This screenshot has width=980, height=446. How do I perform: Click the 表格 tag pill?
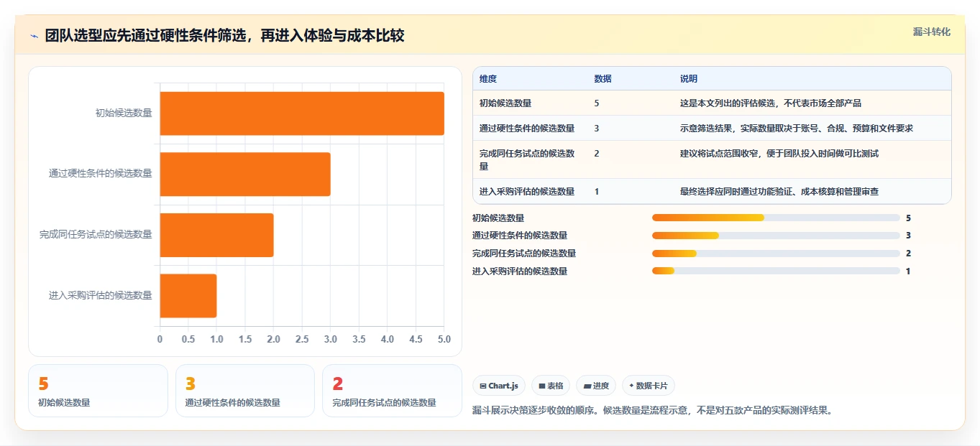551,386
